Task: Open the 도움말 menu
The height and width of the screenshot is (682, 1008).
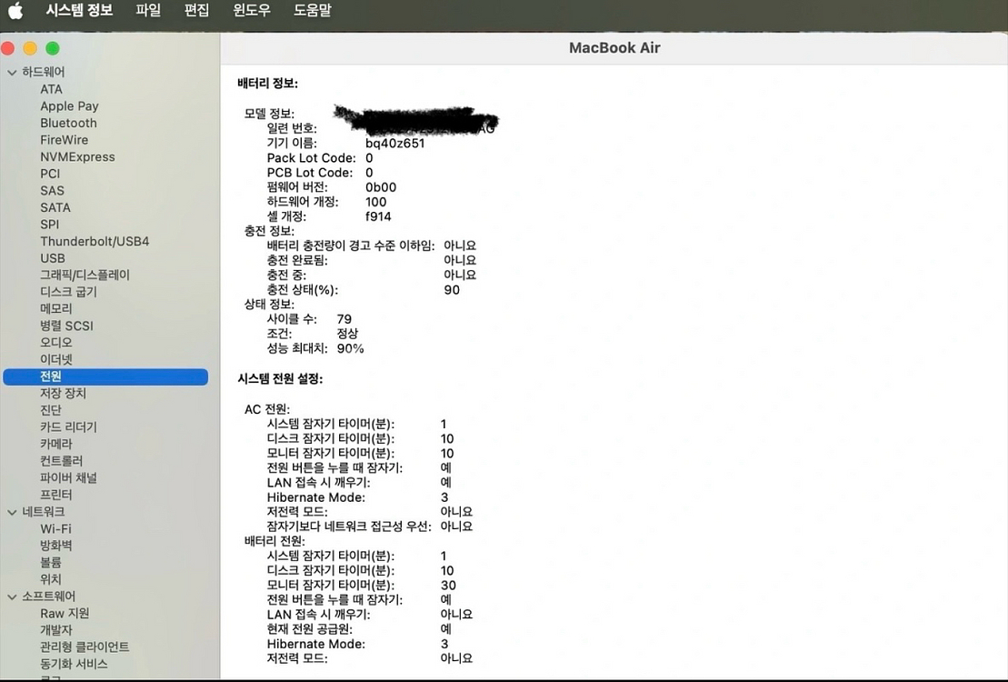Action: tap(313, 10)
